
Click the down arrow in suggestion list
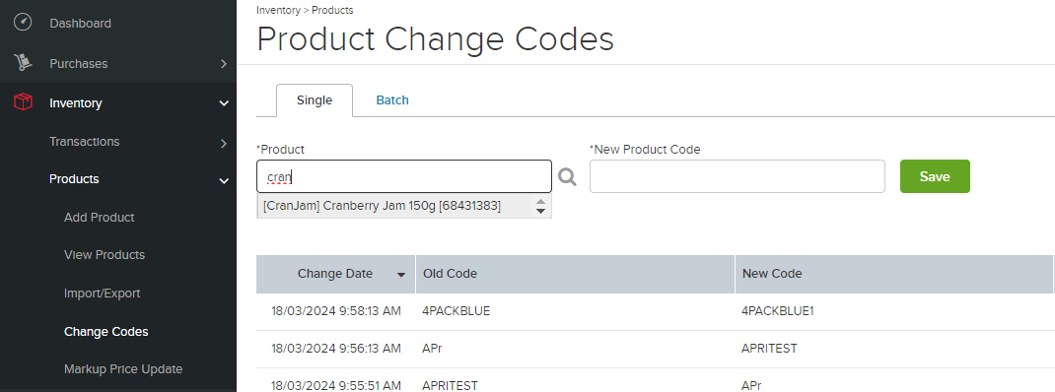pos(540,211)
